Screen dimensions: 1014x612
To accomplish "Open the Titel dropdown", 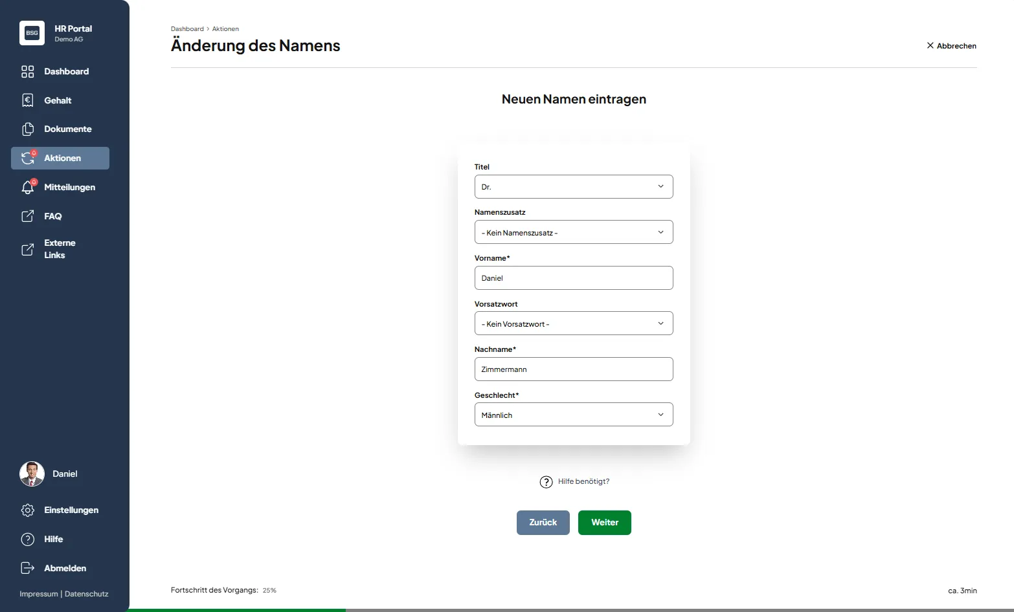I will click(573, 187).
